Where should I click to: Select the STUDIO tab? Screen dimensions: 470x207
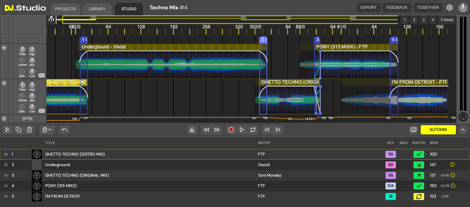129,9
